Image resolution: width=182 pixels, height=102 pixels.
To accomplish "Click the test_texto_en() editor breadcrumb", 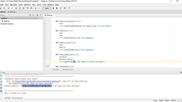I will click(68, 69).
